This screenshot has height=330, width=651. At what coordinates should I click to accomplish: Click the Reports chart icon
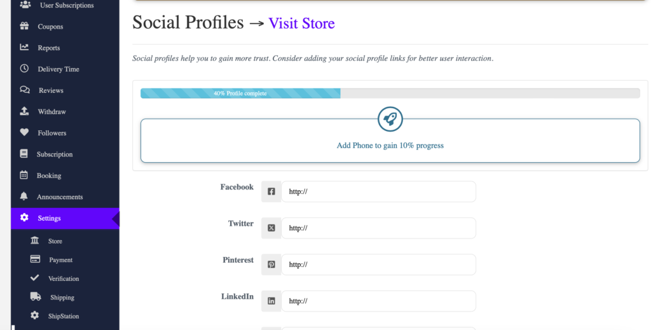[x=24, y=47]
